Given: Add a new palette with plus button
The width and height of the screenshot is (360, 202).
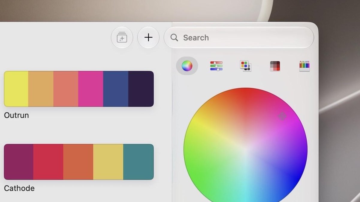Looking at the screenshot, I should [148, 37].
